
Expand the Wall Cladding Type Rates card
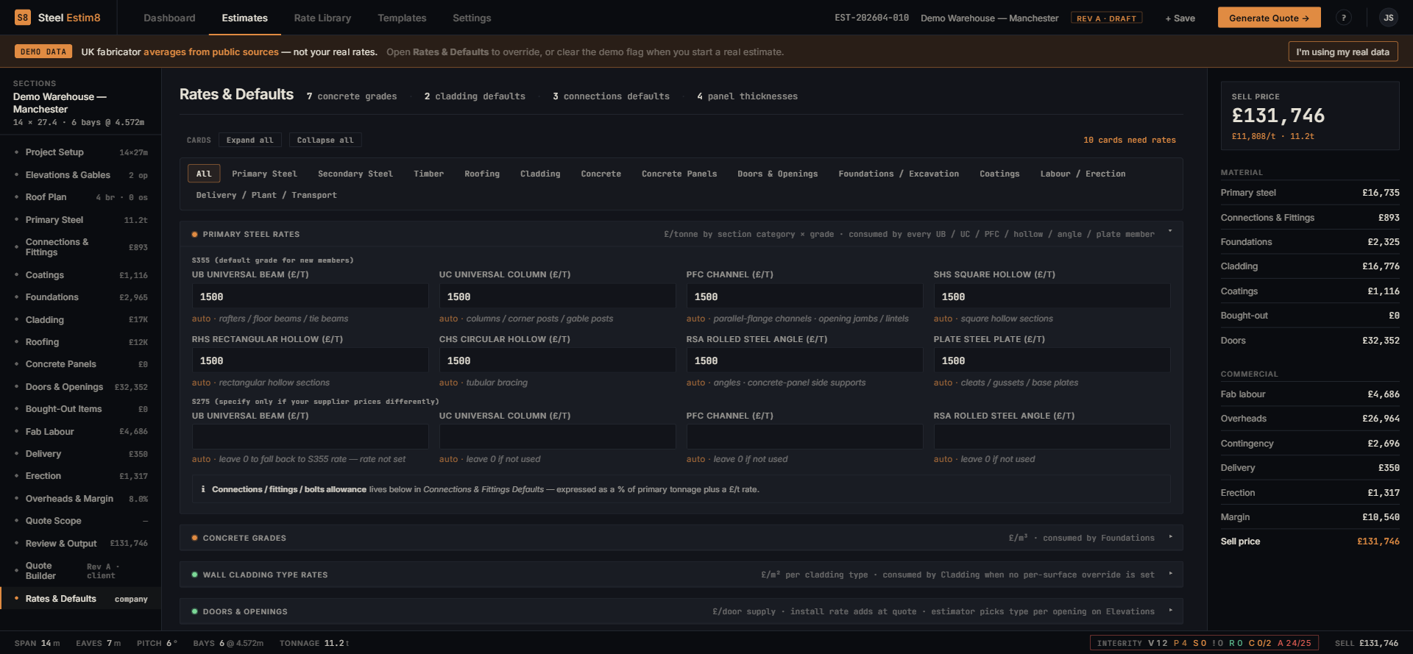[x=1170, y=574]
